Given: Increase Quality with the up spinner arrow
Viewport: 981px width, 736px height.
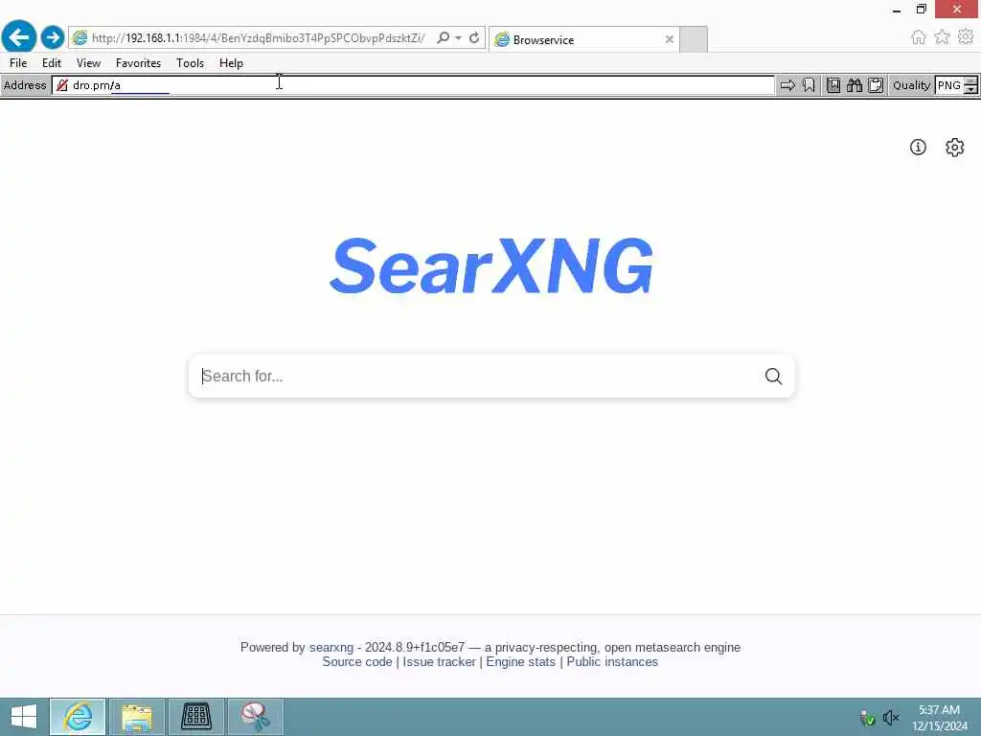Looking at the screenshot, I should pyautogui.click(x=971, y=80).
